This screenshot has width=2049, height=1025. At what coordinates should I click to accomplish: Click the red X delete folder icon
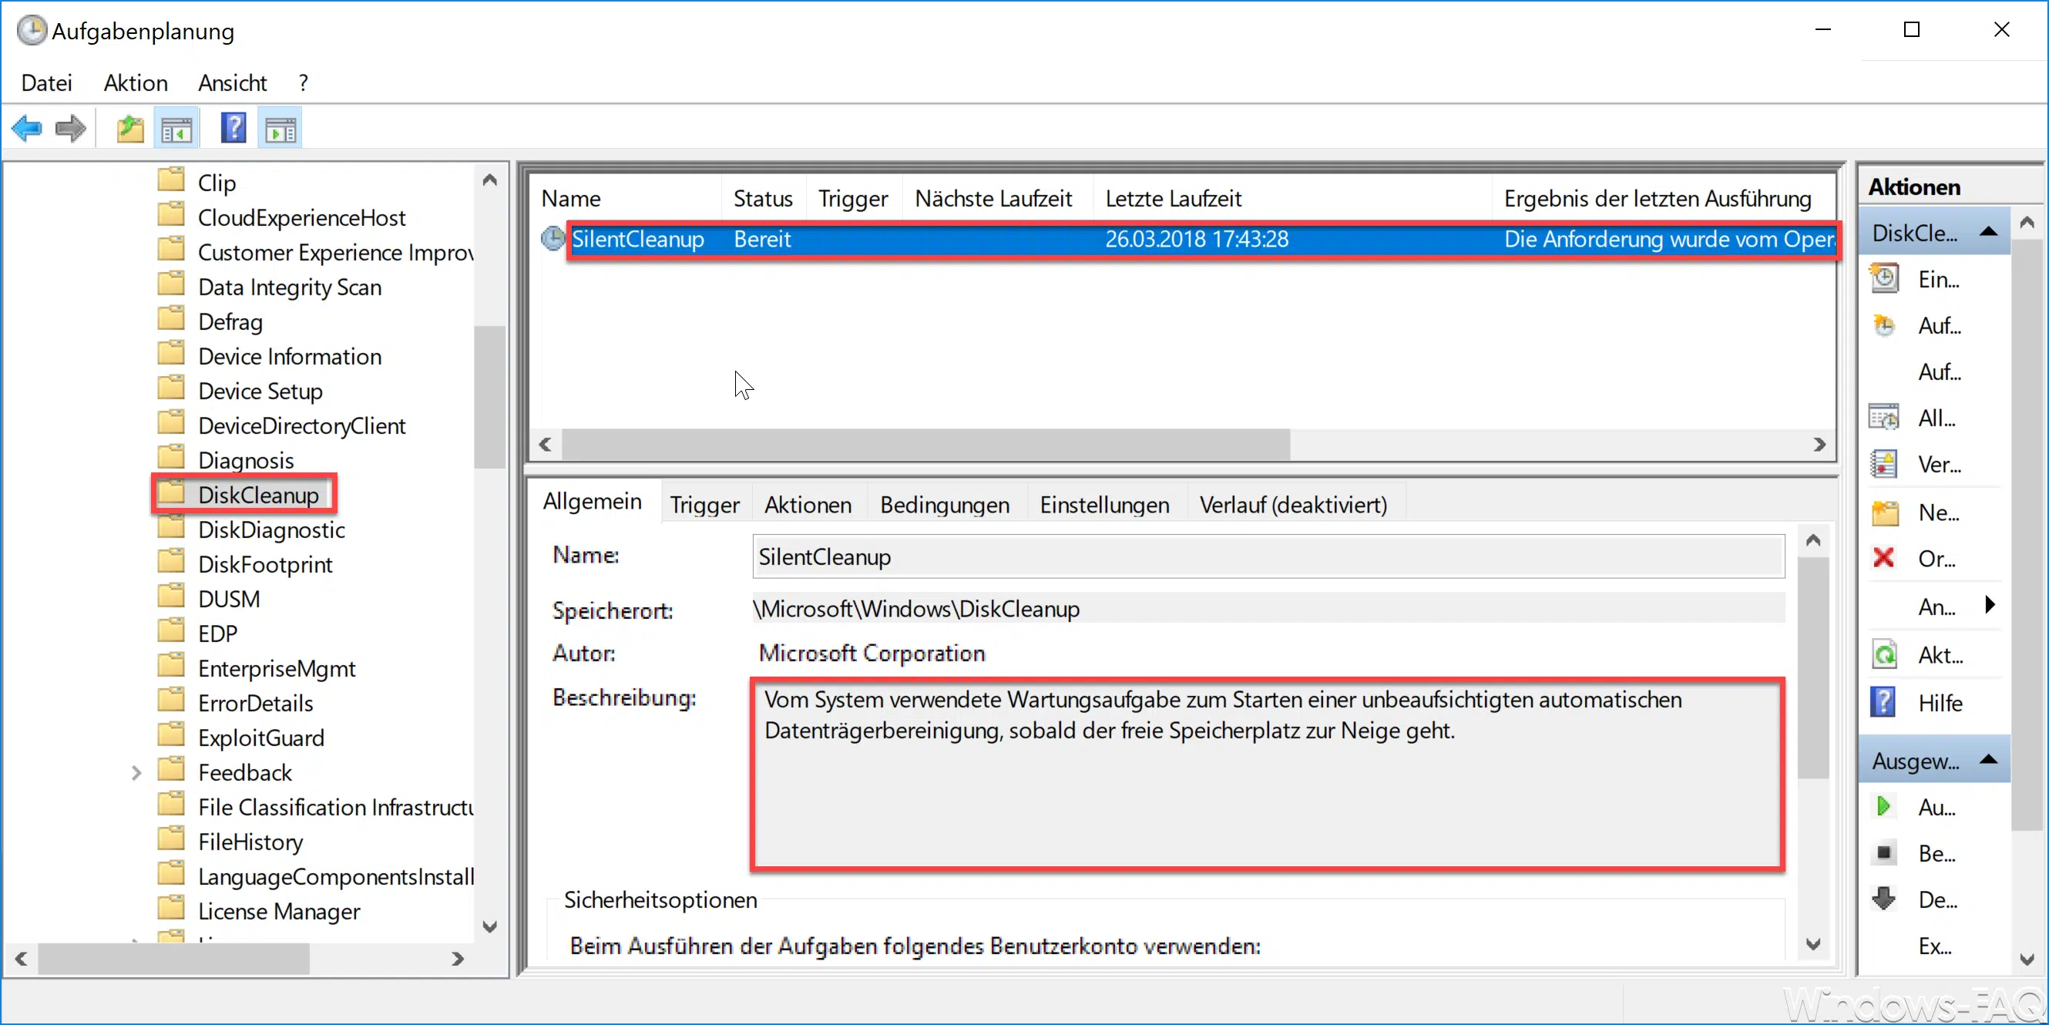tap(1883, 558)
